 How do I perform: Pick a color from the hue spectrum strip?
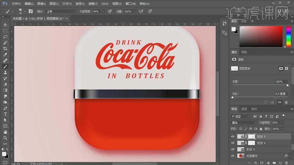click(x=288, y=37)
